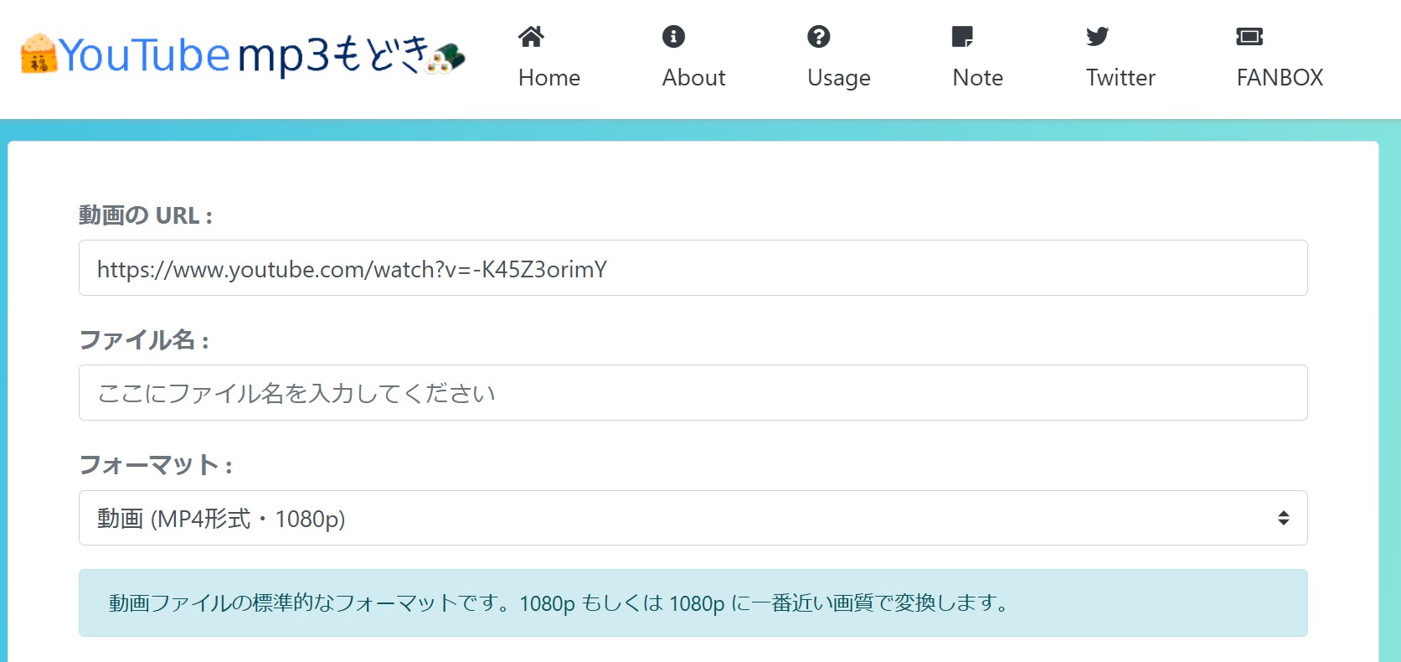This screenshot has width=1401, height=662.
Task: Open the Home menu label
Action: click(x=549, y=78)
